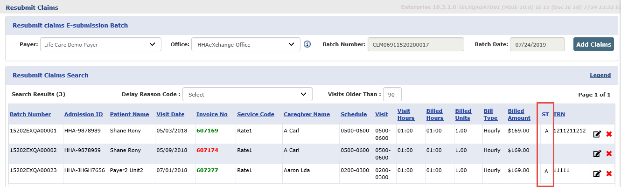
Task: Remove the claim row for invoice 607174
Action: [608, 154]
